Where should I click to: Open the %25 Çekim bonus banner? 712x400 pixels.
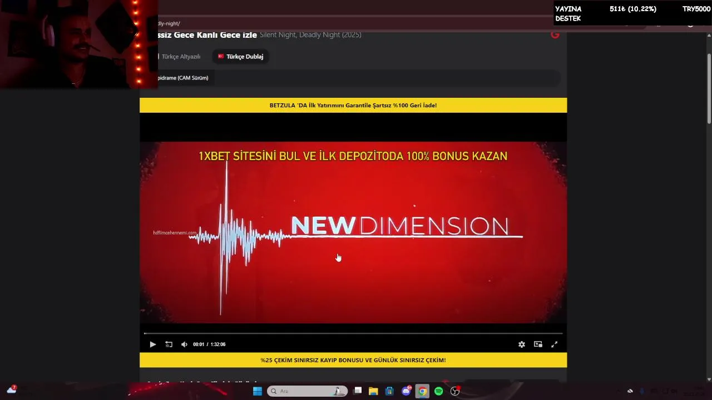click(x=353, y=360)
